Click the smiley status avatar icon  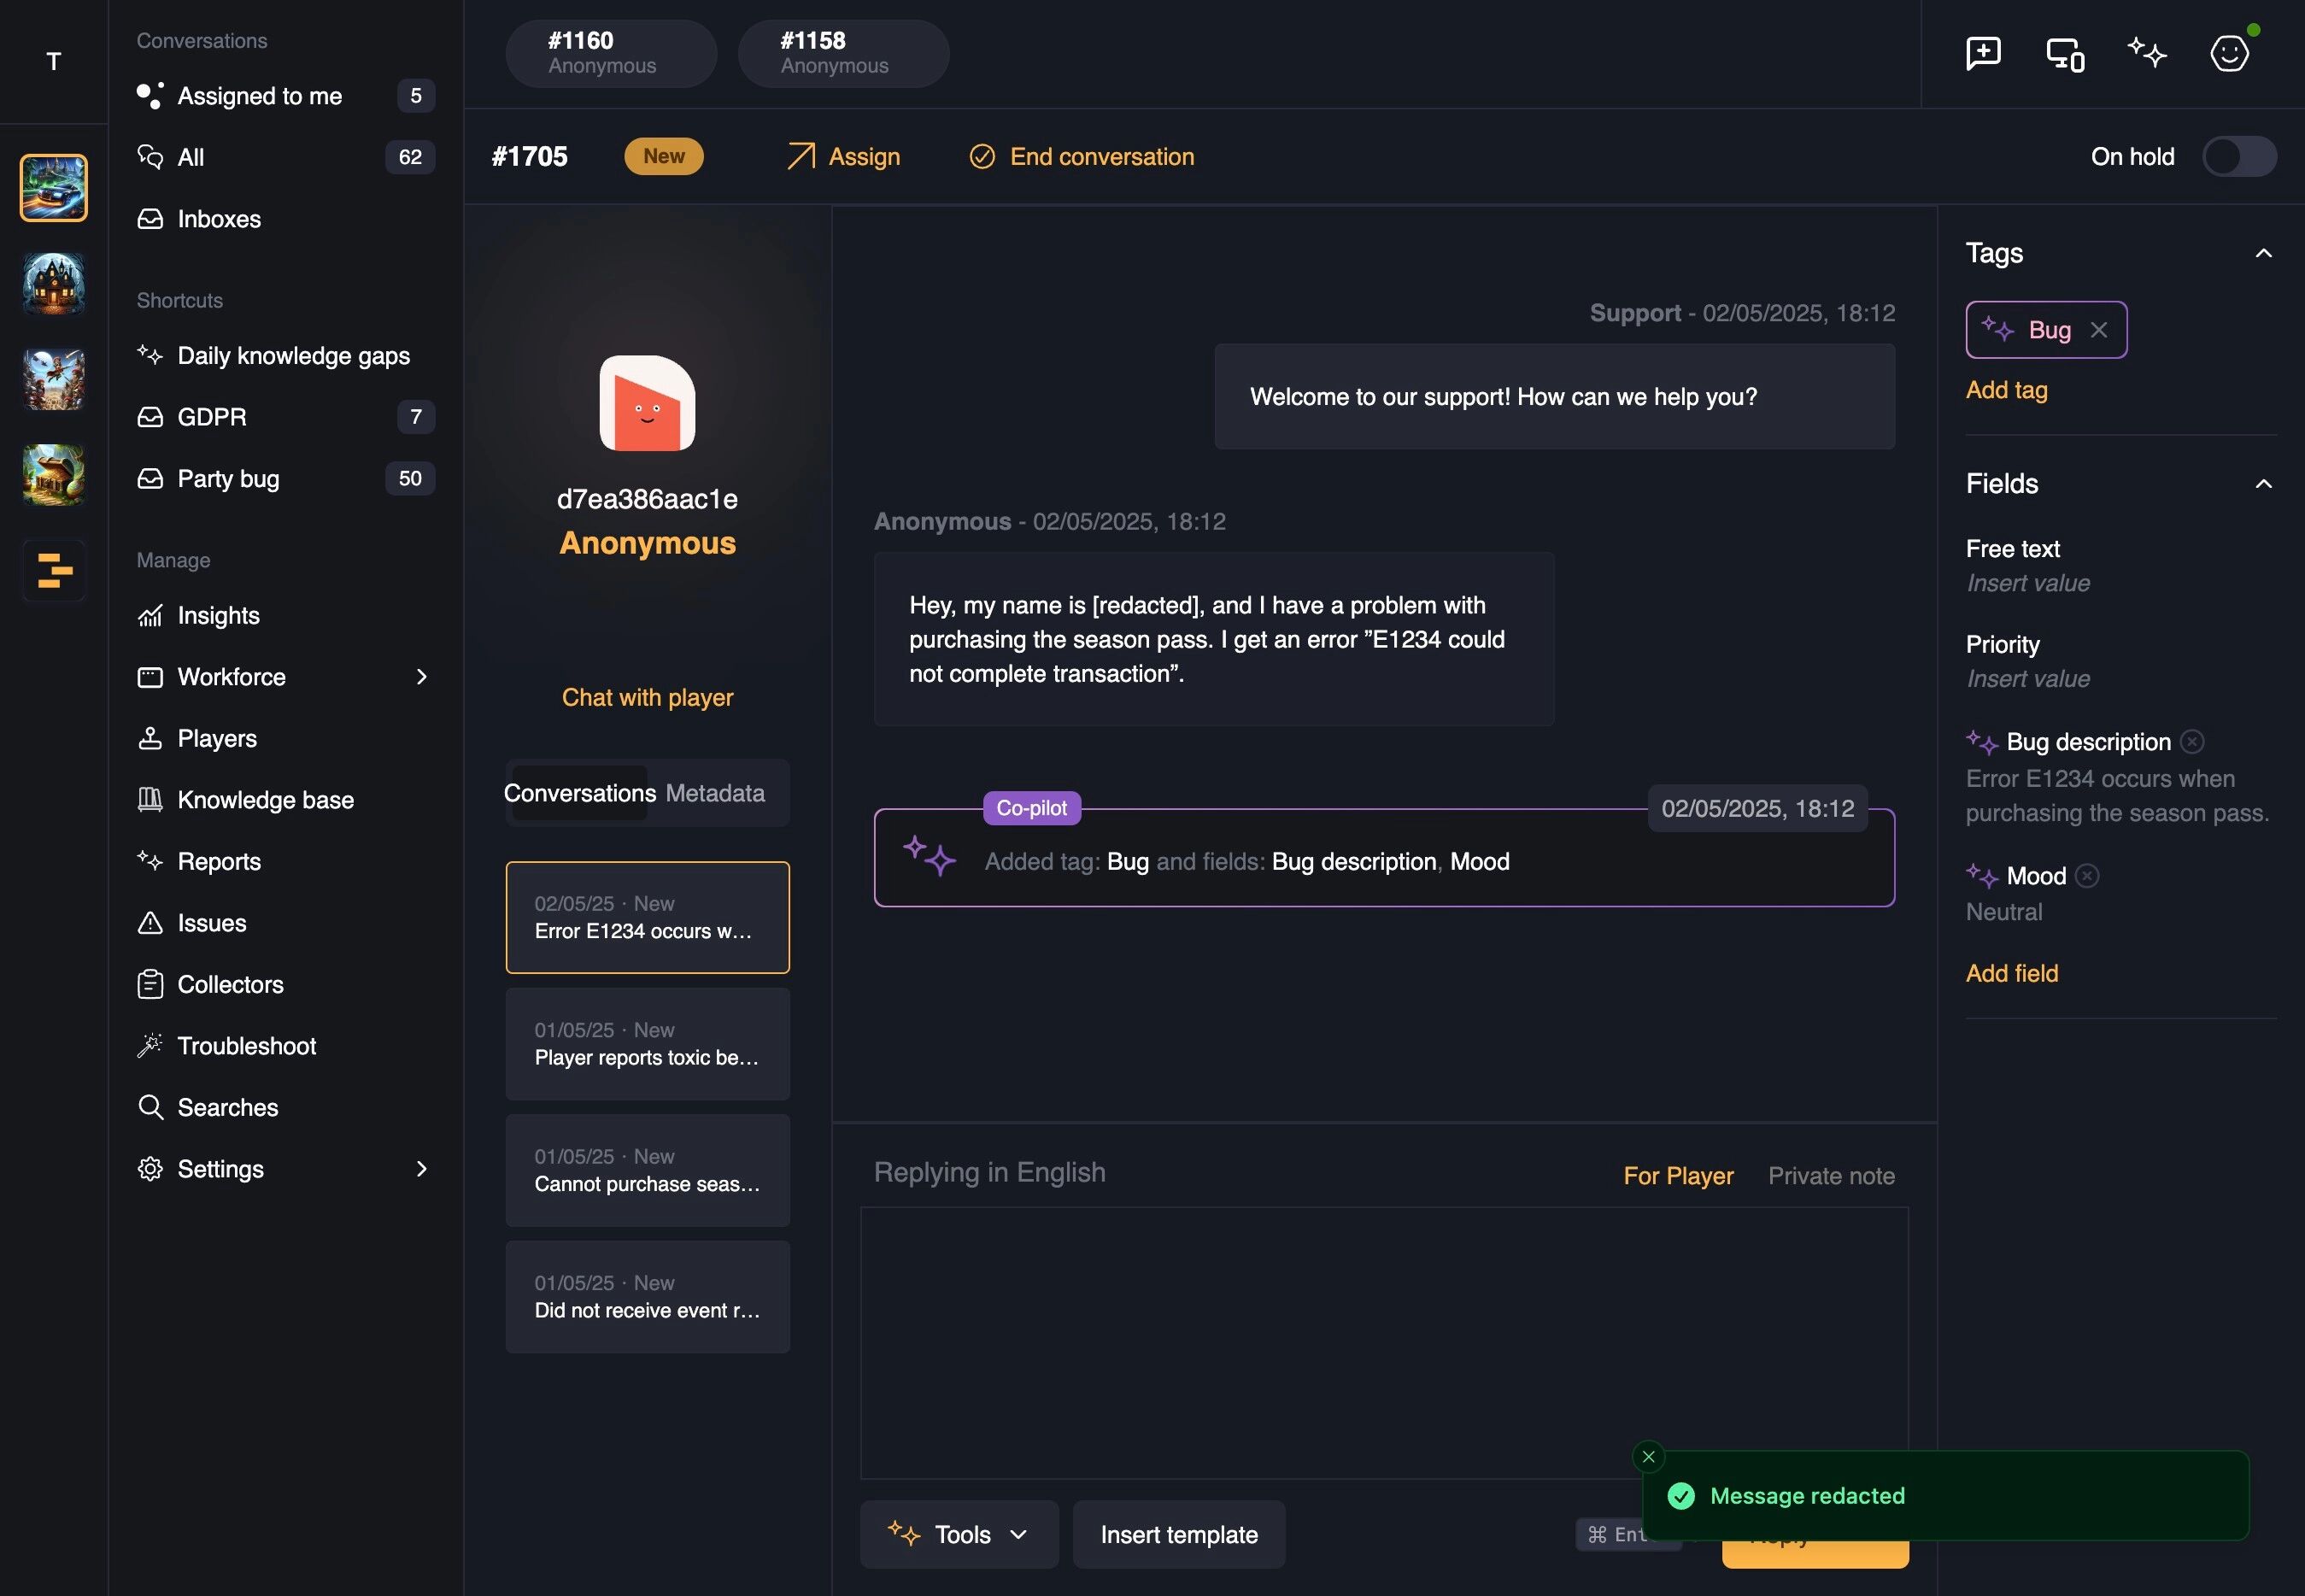[x=2229, y=53]
